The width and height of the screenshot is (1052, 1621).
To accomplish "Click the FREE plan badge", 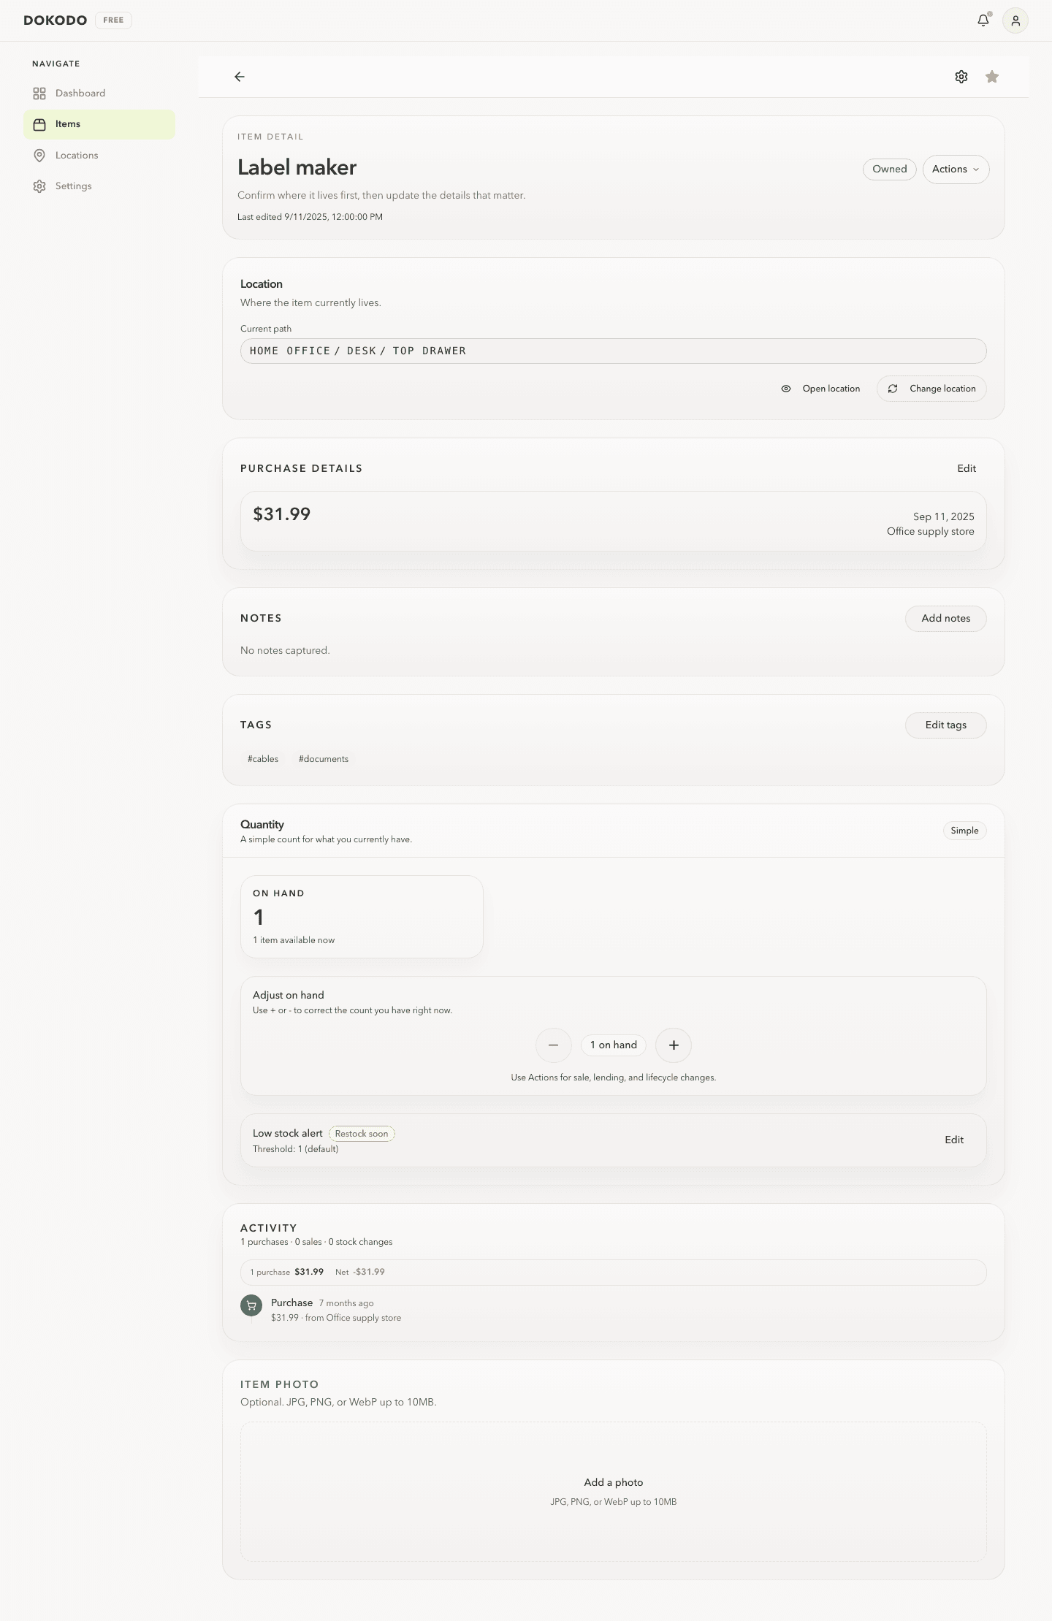I will (x=113, y=20).
